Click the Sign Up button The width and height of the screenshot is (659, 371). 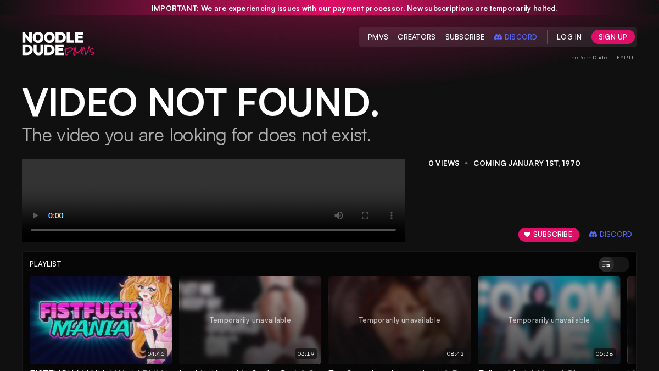pyautogui.click(x=613, y=37)
